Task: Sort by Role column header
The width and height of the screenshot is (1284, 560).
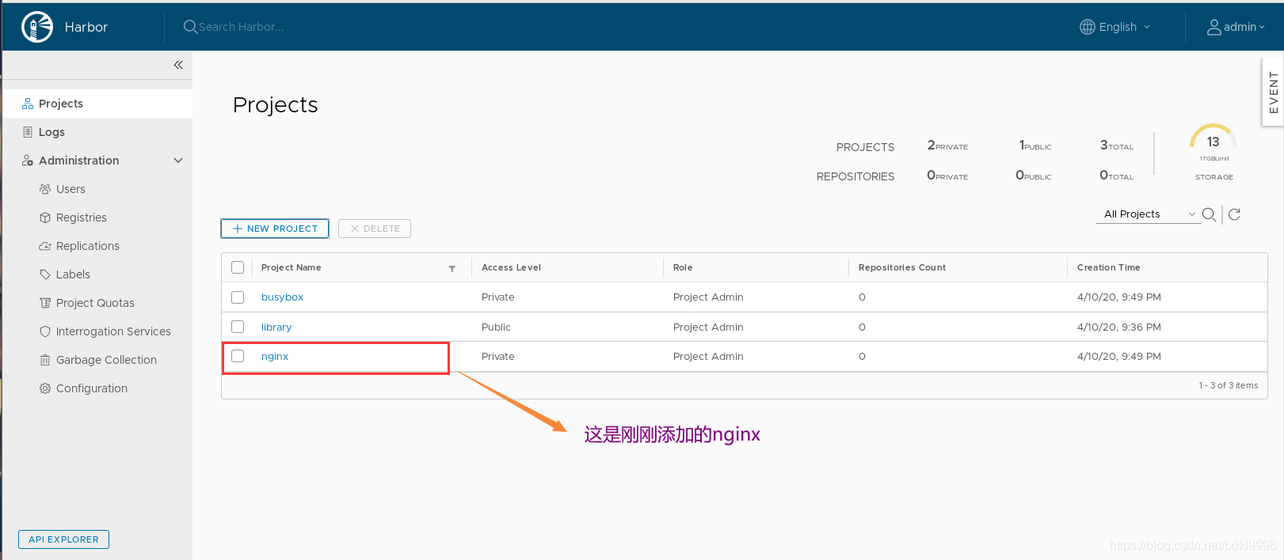Action: tap(683, 267)
